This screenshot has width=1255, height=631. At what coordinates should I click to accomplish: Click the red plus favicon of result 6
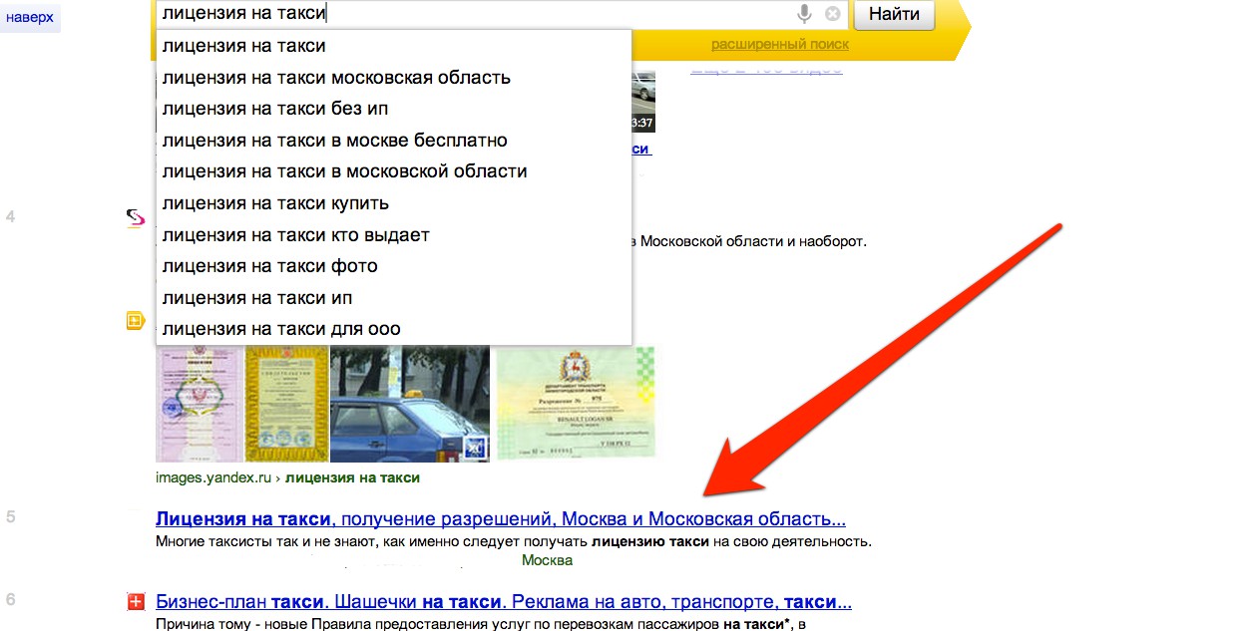(x=136, y=602)
